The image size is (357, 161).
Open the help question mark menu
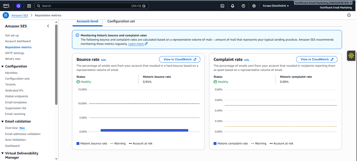243,6
